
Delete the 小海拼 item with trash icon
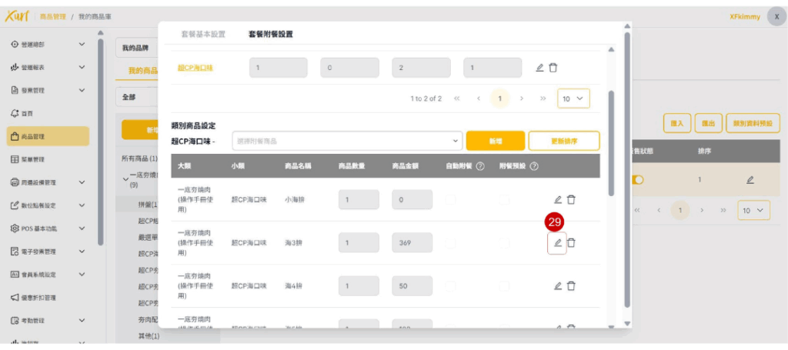point(571,200)
